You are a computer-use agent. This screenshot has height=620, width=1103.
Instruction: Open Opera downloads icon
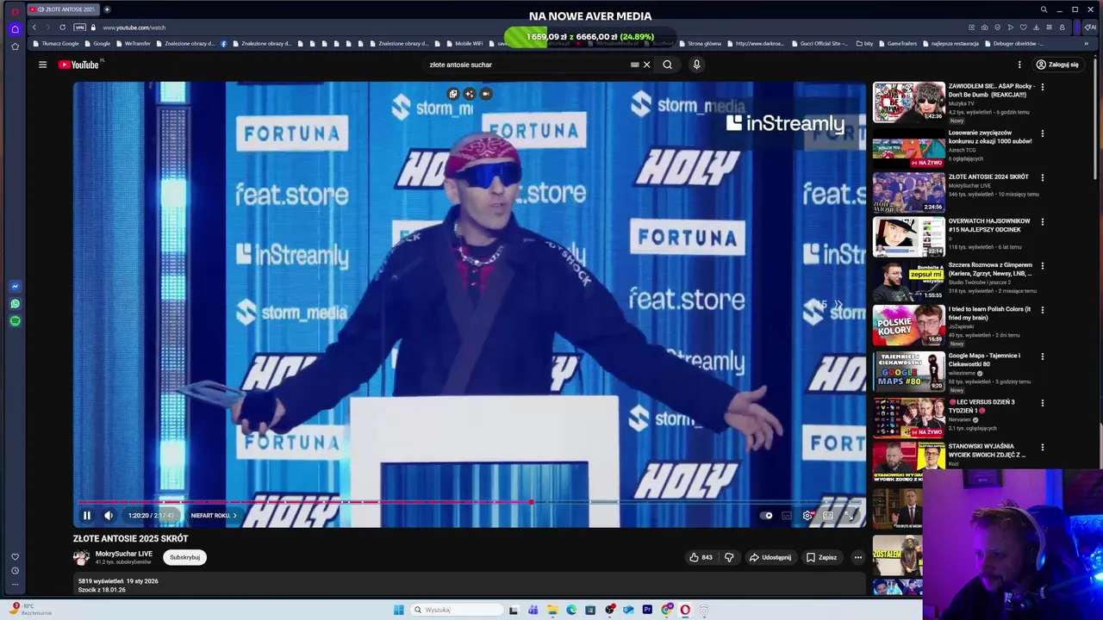(1036, 28)
